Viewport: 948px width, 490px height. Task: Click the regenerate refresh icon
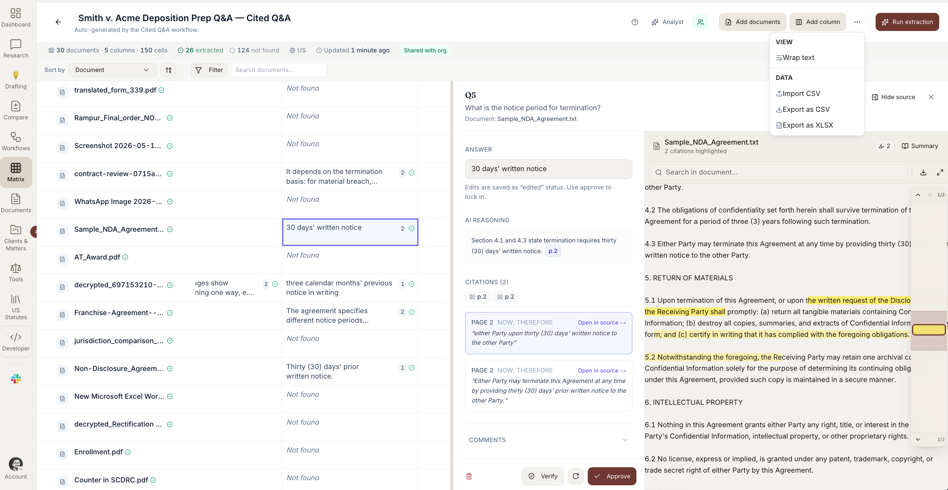coord(575,476)
